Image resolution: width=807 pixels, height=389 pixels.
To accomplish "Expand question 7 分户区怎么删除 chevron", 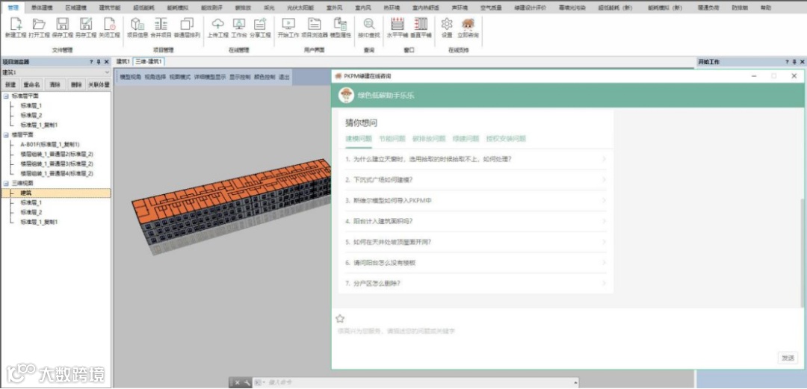I will [604, 284].
